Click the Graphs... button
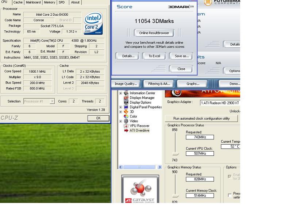 [193, 84]
